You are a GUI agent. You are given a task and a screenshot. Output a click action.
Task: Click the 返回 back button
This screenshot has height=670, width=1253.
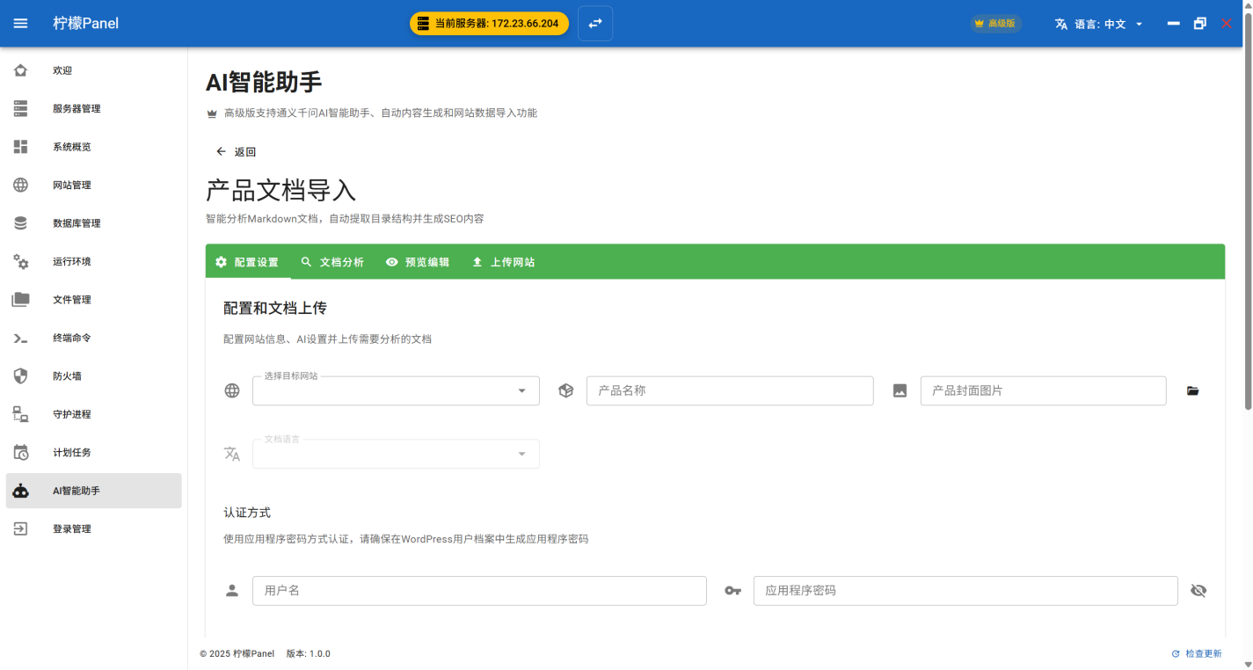pyautogui.click(x=236, y=152)
